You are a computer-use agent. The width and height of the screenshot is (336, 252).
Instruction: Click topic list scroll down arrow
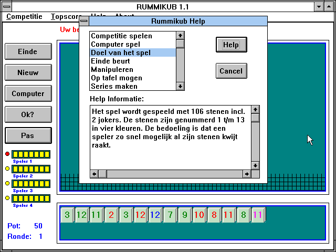click(180, 86)
